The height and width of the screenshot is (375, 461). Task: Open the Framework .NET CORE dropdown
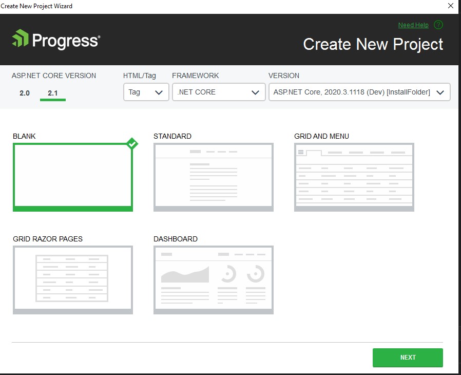[219, 92]
